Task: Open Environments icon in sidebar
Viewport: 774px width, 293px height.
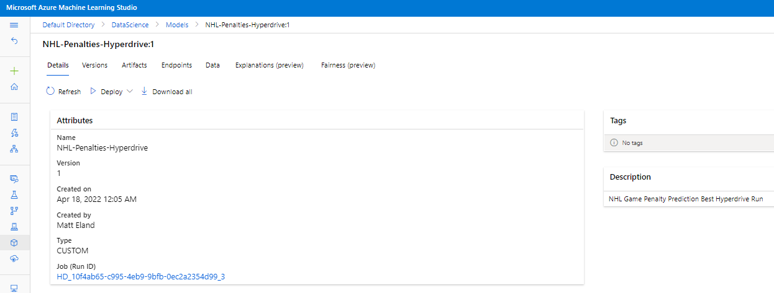Action: [x=14, y=227]
